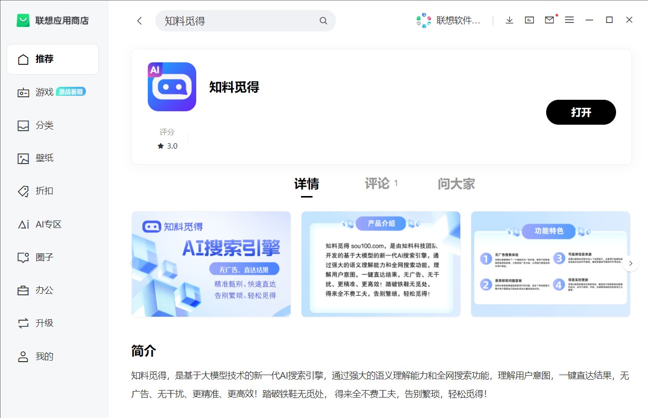Open the downloads manager icon
Viewport: 648px width, 418px height.
pos(509,20)
